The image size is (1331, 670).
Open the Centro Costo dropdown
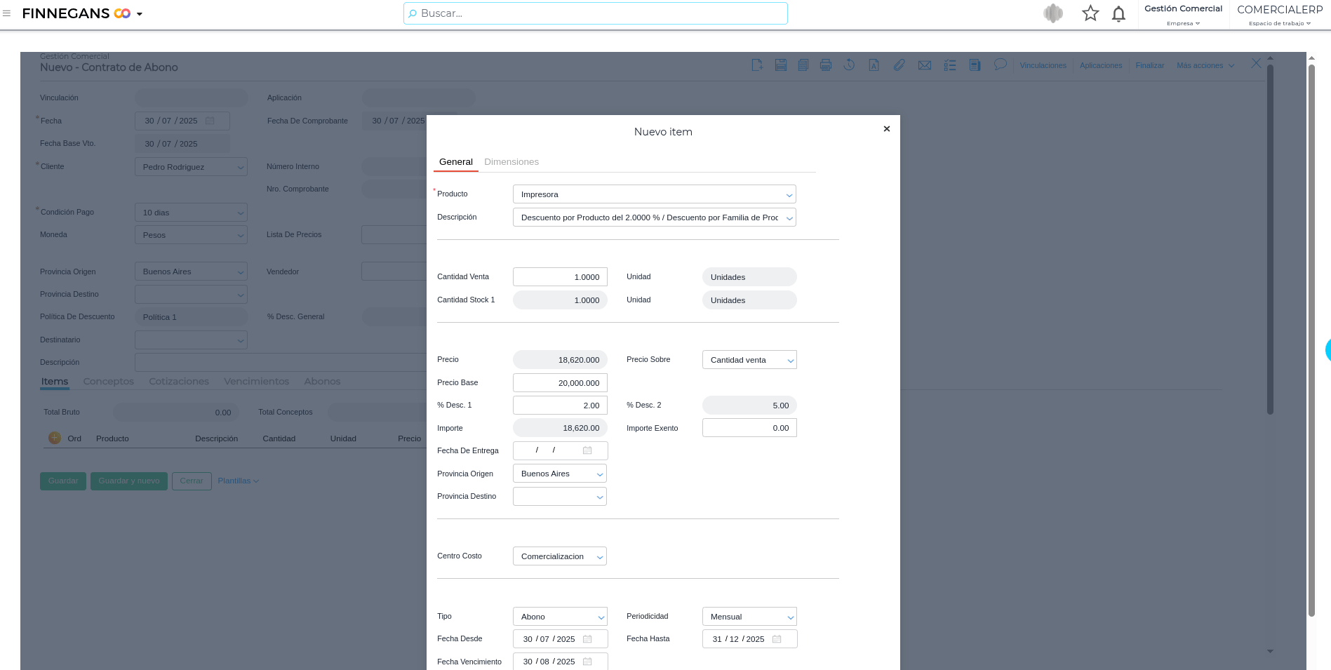pos(599,557)
